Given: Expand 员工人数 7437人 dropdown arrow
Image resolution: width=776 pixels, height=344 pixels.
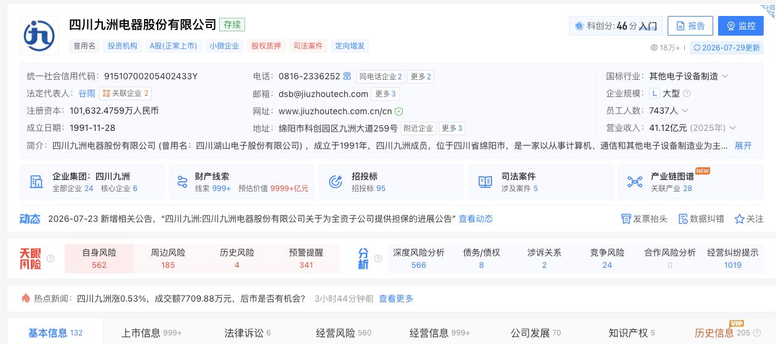Looking at the screenshot, I should (685, 111).
